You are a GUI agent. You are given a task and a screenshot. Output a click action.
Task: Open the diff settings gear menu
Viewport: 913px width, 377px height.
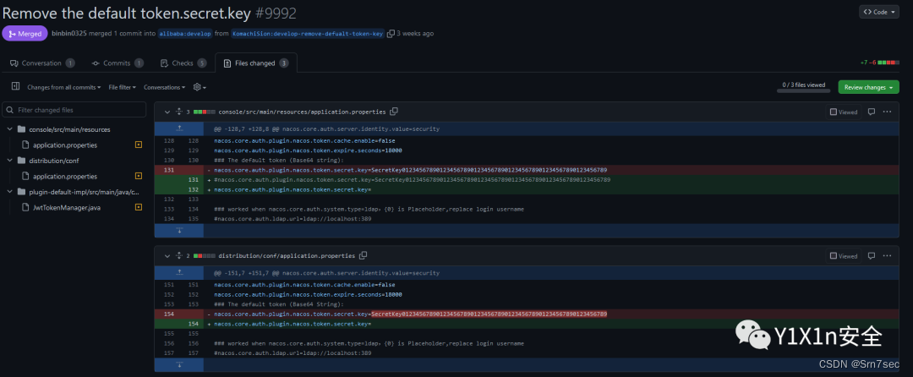point(200,87)
